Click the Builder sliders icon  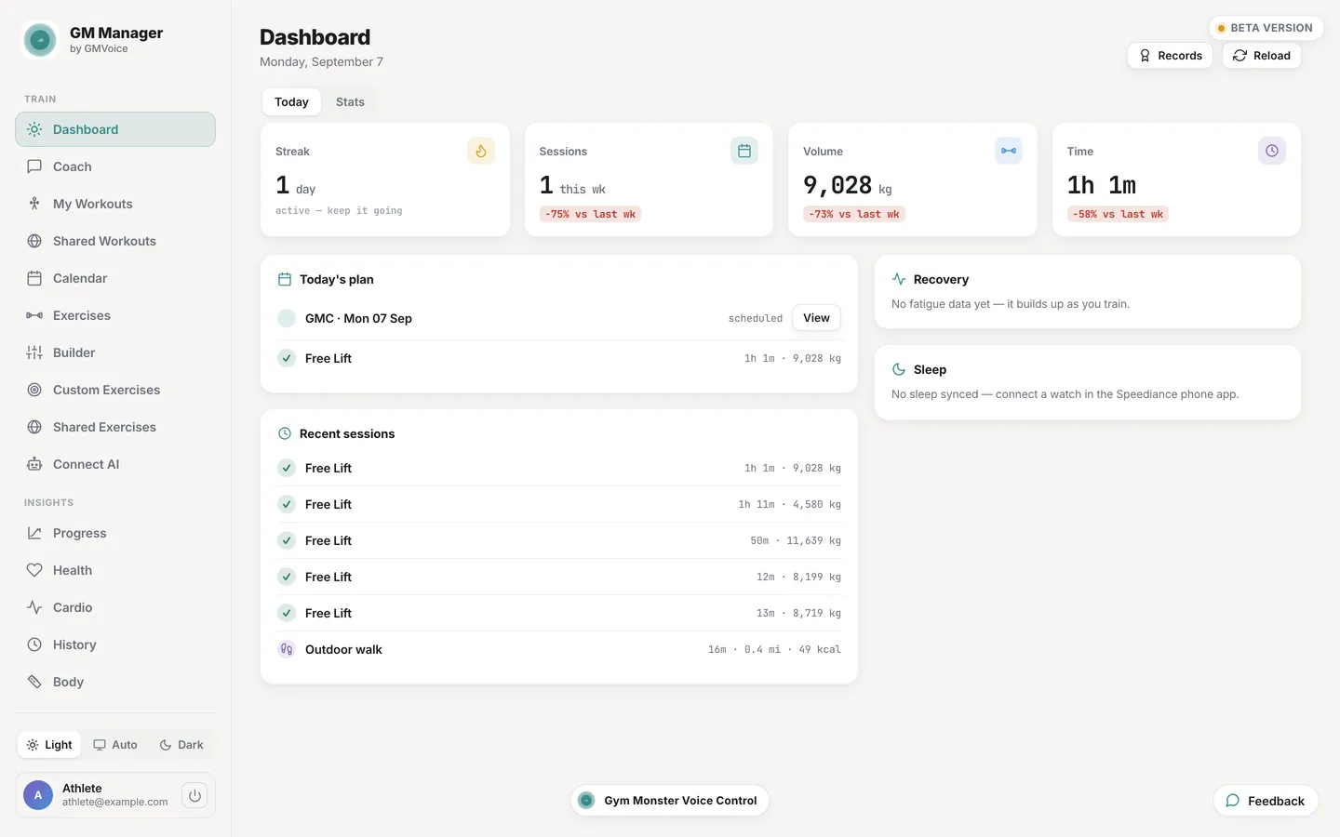pyautogui.click(x=34, y=352)
